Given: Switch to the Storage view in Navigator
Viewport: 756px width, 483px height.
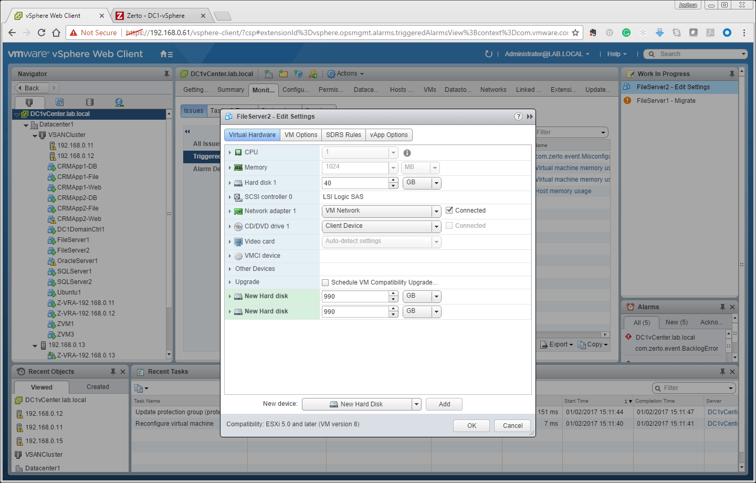Looking at the screenshot, I should pos(88,101).
